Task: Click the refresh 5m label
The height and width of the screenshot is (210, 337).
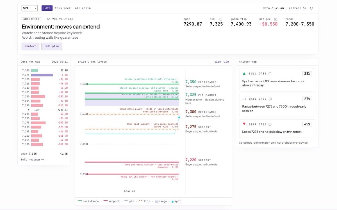Action: 298,8
